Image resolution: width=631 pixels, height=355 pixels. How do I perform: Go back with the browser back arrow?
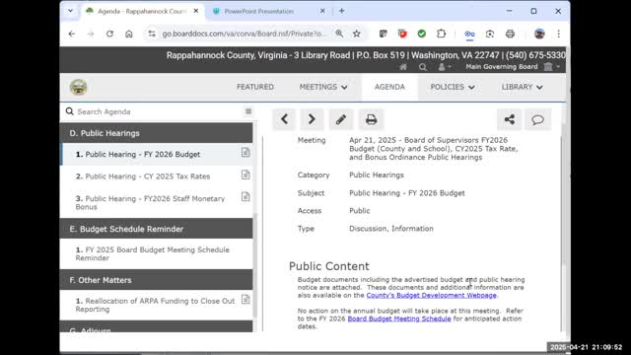(x=72, y=34)
